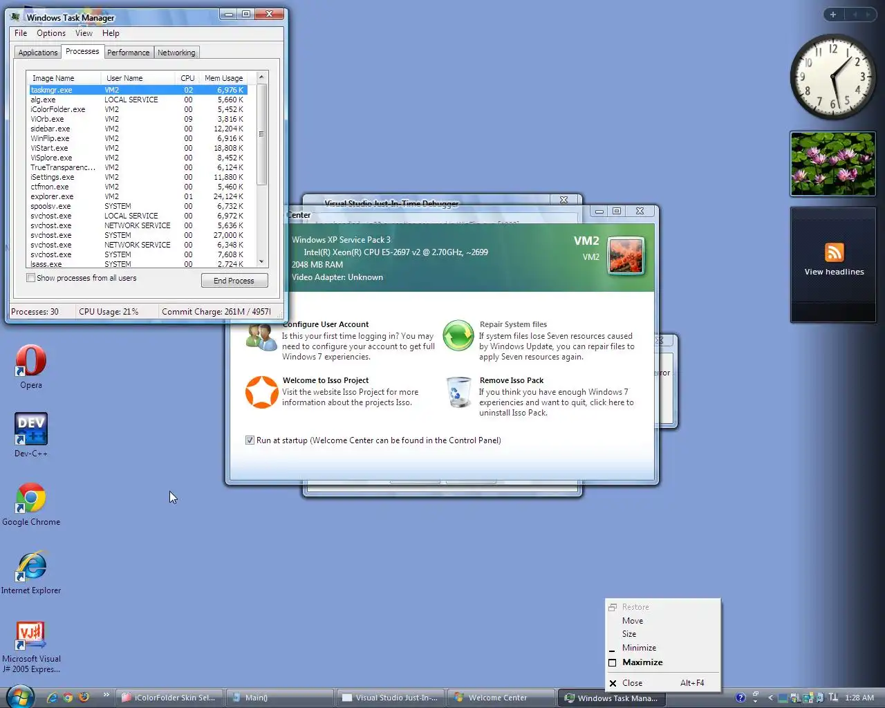Click the Remove Isso Pack recycle bin icon
Image resolution: width=885 pixels, height=708 pixels.
[x=458, y=393]
